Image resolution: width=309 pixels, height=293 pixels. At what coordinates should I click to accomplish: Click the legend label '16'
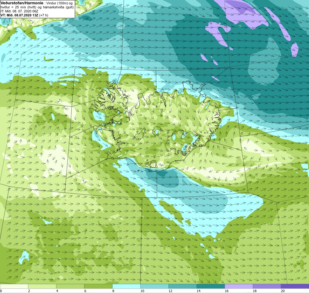click(226, 291)
